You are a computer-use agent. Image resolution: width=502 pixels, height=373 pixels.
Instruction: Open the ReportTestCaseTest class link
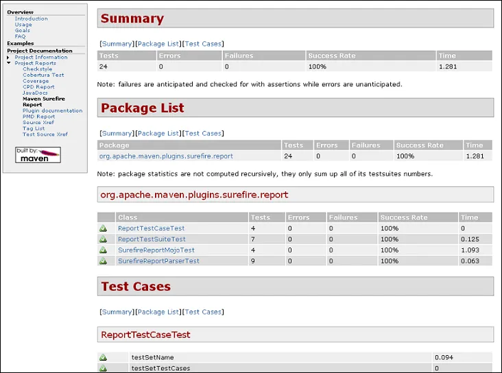point(151,228)
